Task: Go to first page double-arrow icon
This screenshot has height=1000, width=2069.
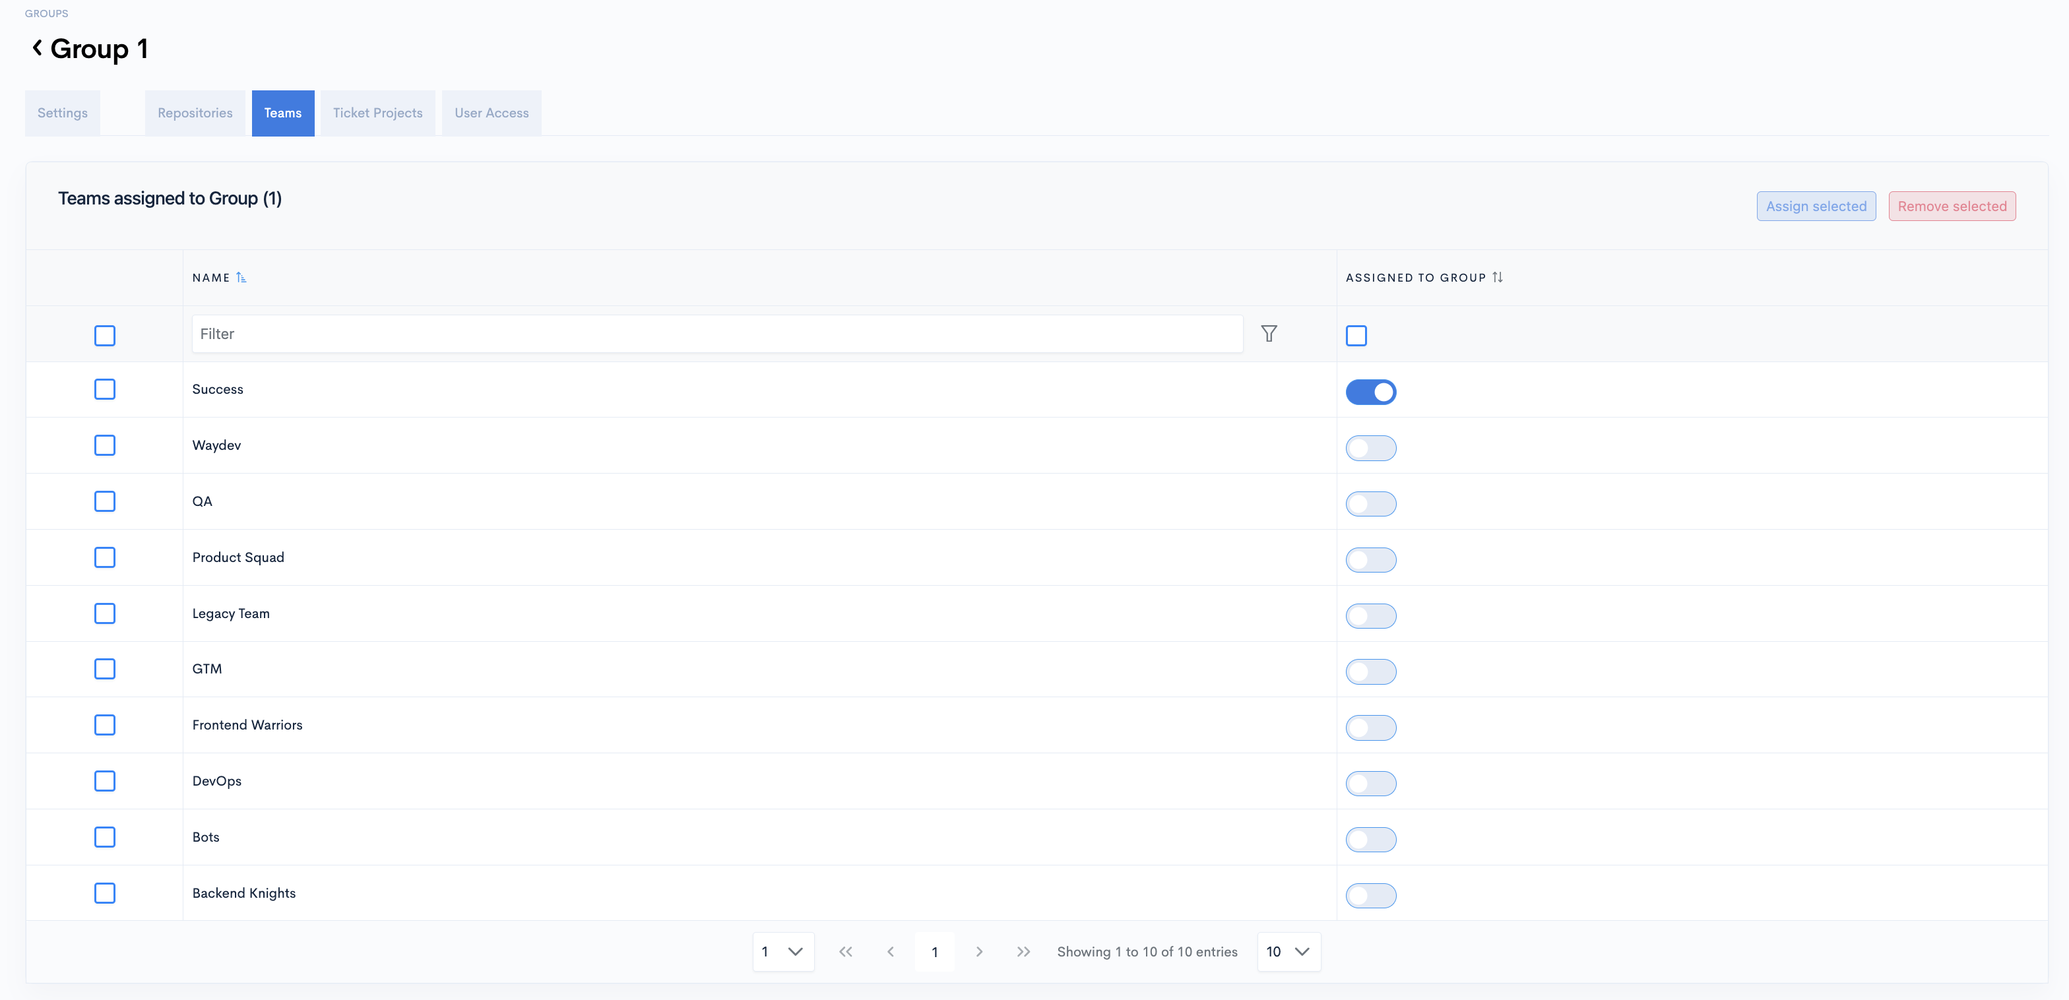Action: coord(845,952)
